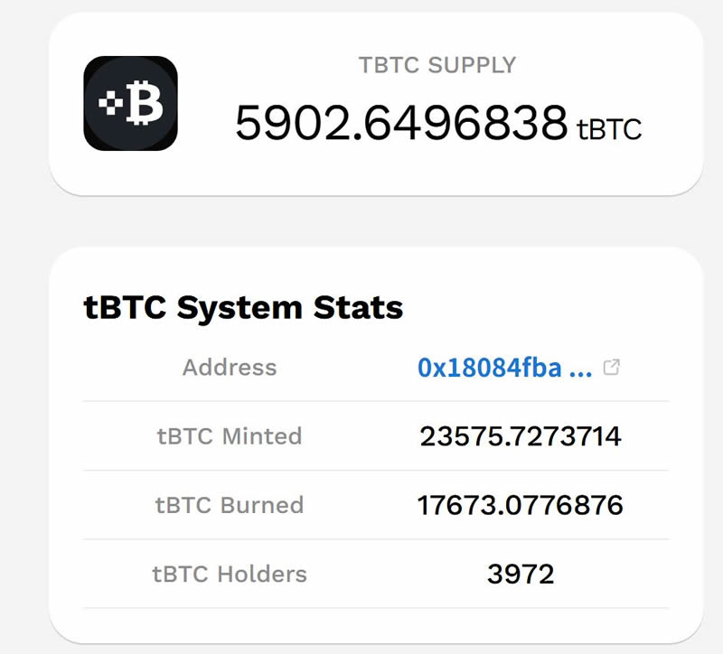Click the Address row label
The image size is (723, 654).
coord(230,368)
